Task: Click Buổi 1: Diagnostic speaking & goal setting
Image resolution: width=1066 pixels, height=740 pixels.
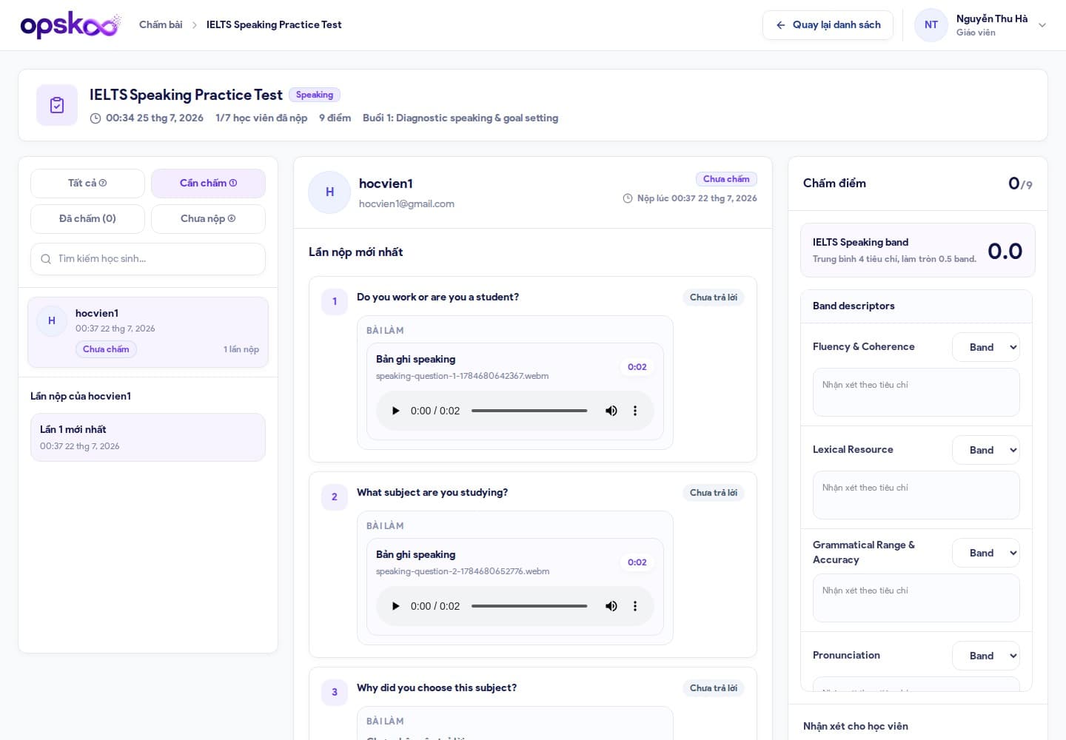Action: point(460,118)
